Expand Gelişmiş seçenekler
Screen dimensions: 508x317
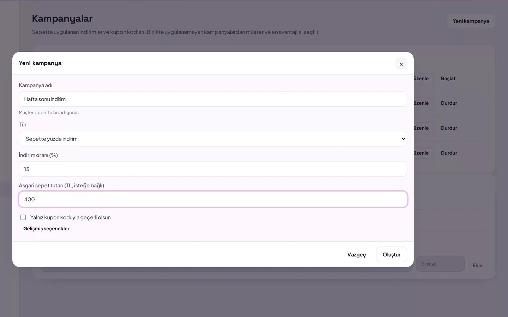pyautogui.click(x=46, y=229)
